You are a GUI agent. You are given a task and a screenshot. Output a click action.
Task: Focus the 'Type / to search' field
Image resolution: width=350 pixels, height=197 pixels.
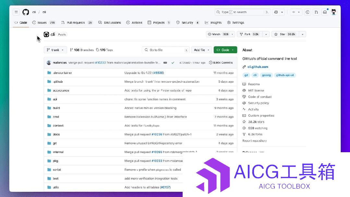pyautogui.click(x=242, y=12)
